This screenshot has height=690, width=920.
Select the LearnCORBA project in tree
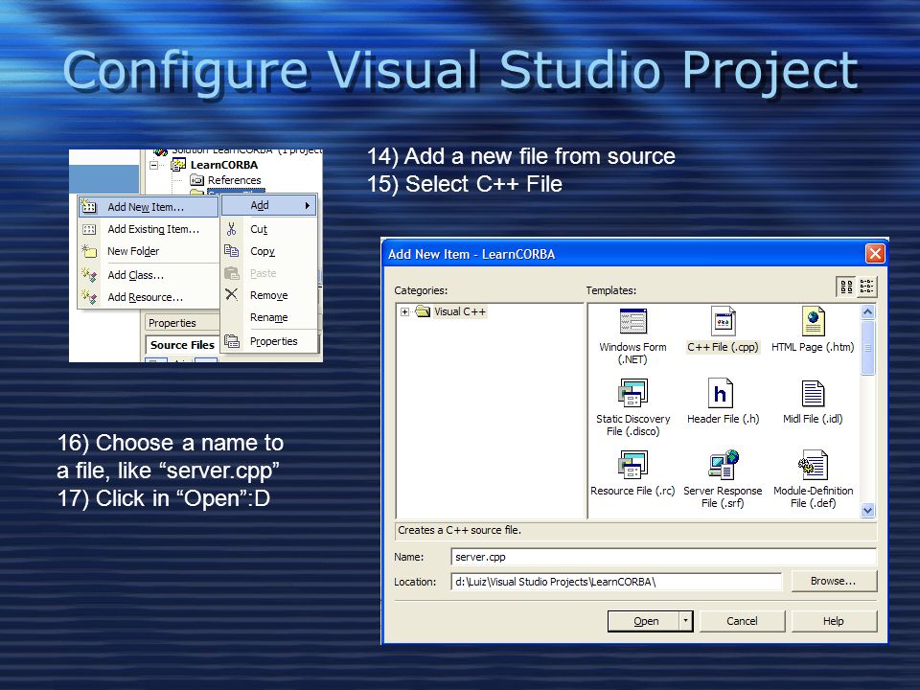(x=223, y=165)
